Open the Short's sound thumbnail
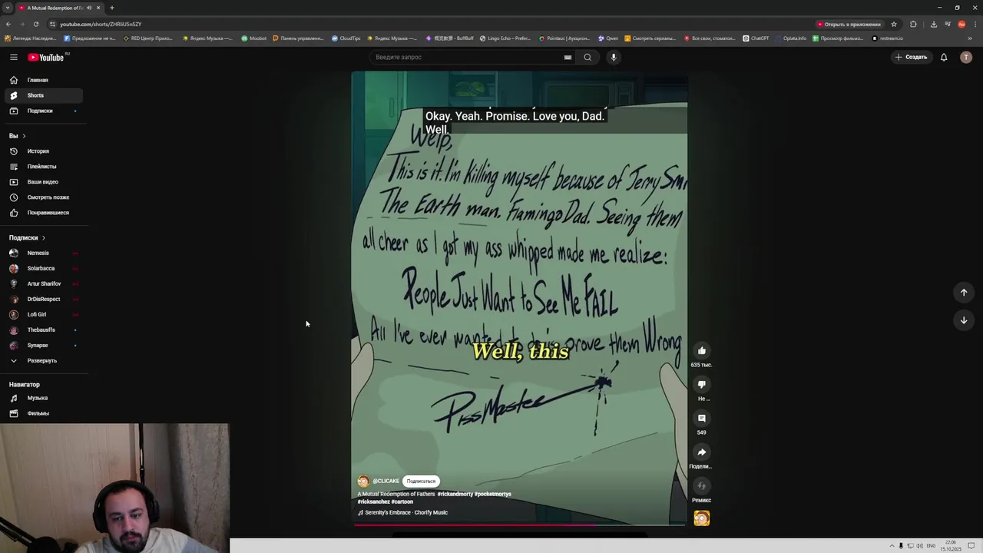 pos(701,518)
